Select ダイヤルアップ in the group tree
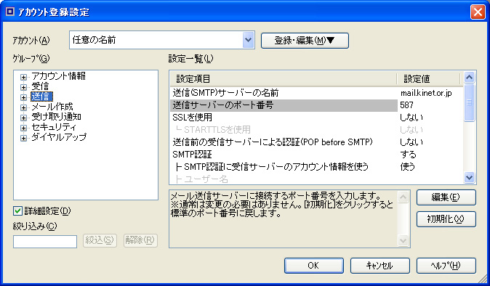Image resolution: width=490 pixels, height=286 pixels. (59, 137)
